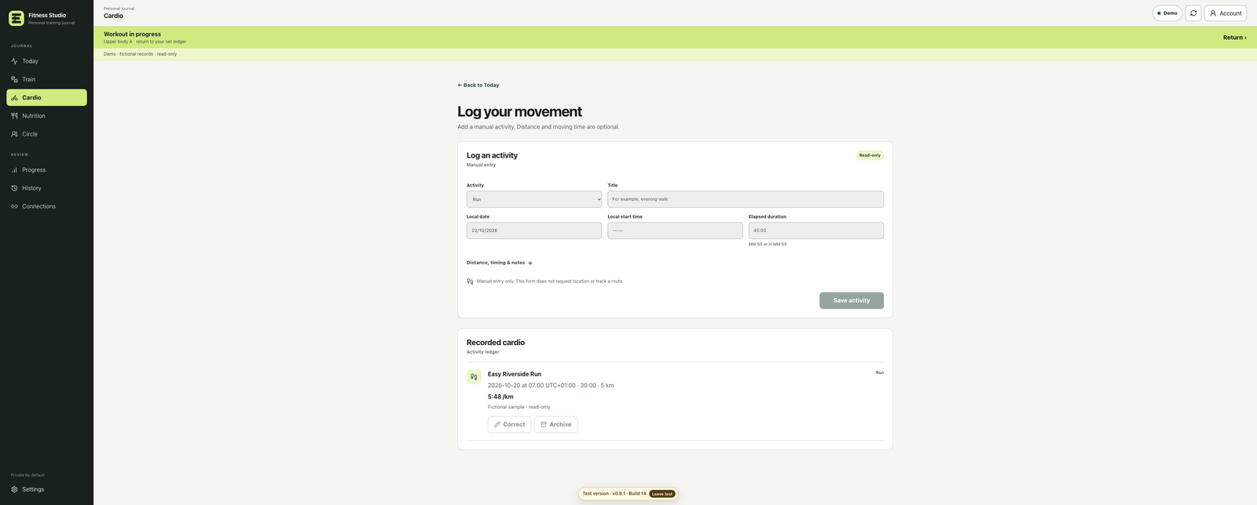Open the Activity dropdown showing Run
This screenshot has height=505, width=1257.
534,199
